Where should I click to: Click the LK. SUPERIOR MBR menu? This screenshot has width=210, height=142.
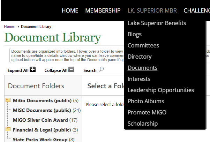tap(152, 10)
